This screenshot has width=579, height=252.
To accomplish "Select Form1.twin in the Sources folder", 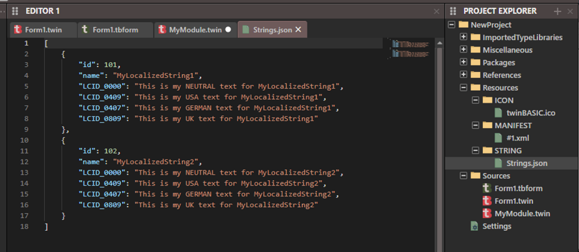I will [513, 201].
